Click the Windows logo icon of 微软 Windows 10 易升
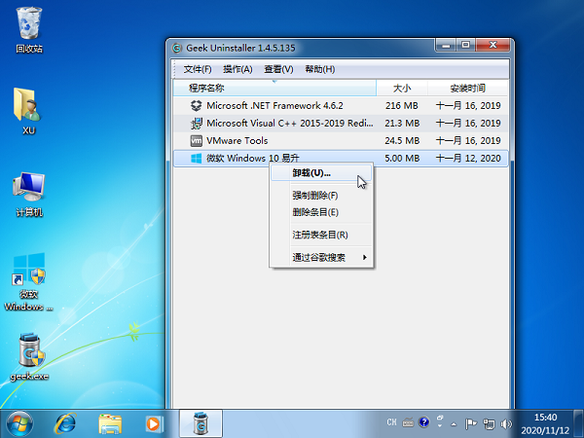The width and height of the screenshot is (584, 438). point(196,158)
